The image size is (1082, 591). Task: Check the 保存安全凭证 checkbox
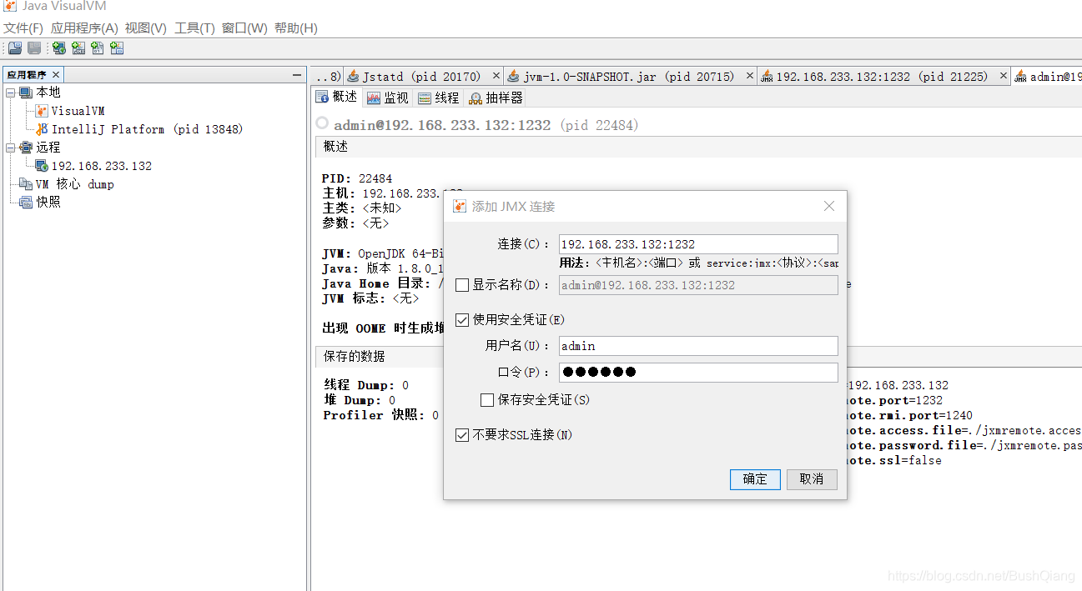tap(487, 400)
